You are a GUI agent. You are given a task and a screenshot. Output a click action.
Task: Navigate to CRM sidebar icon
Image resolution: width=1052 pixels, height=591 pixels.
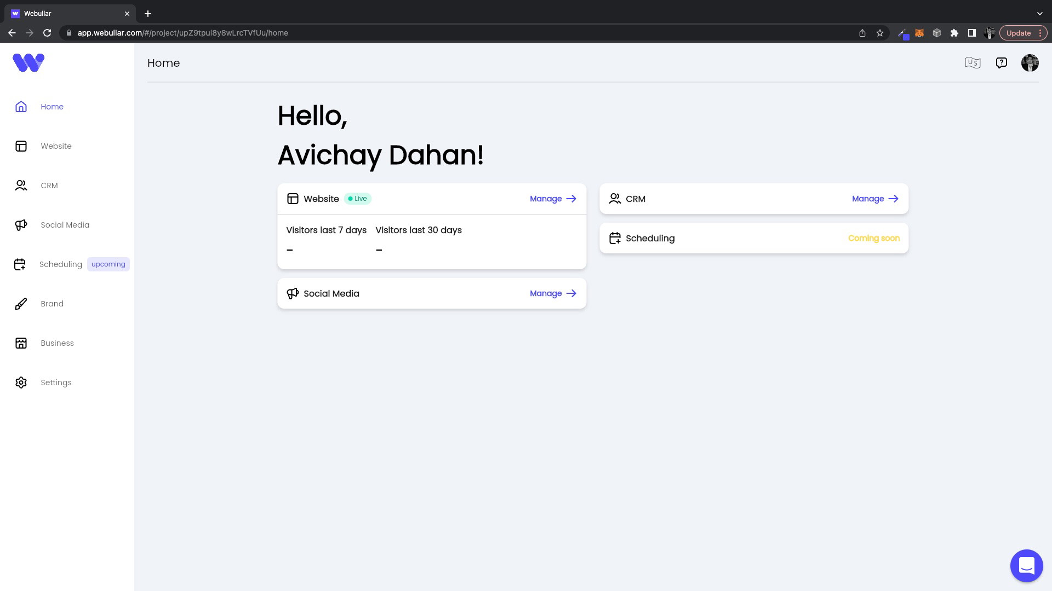[21, 186]
